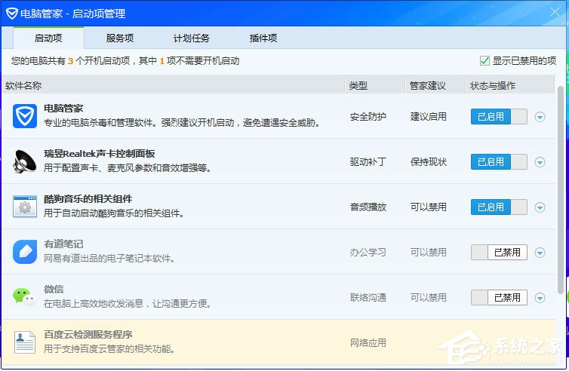Select the 微信 name text

click(54, 289)
